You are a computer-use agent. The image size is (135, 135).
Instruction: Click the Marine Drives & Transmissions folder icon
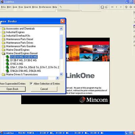pos(3,75)
